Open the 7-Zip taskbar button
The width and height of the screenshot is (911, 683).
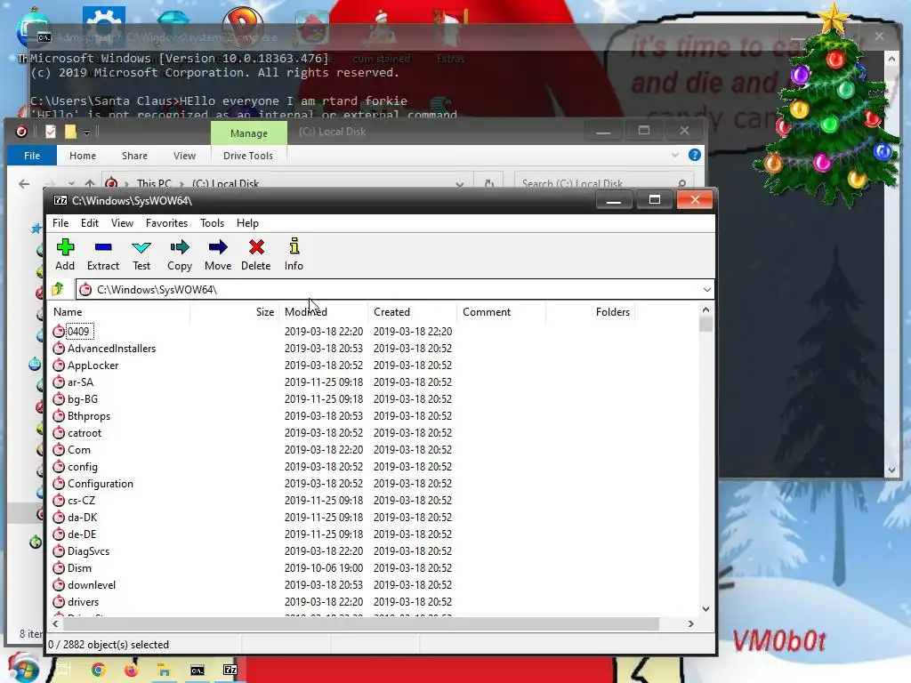pyautogui.click(x=230, y=671)
